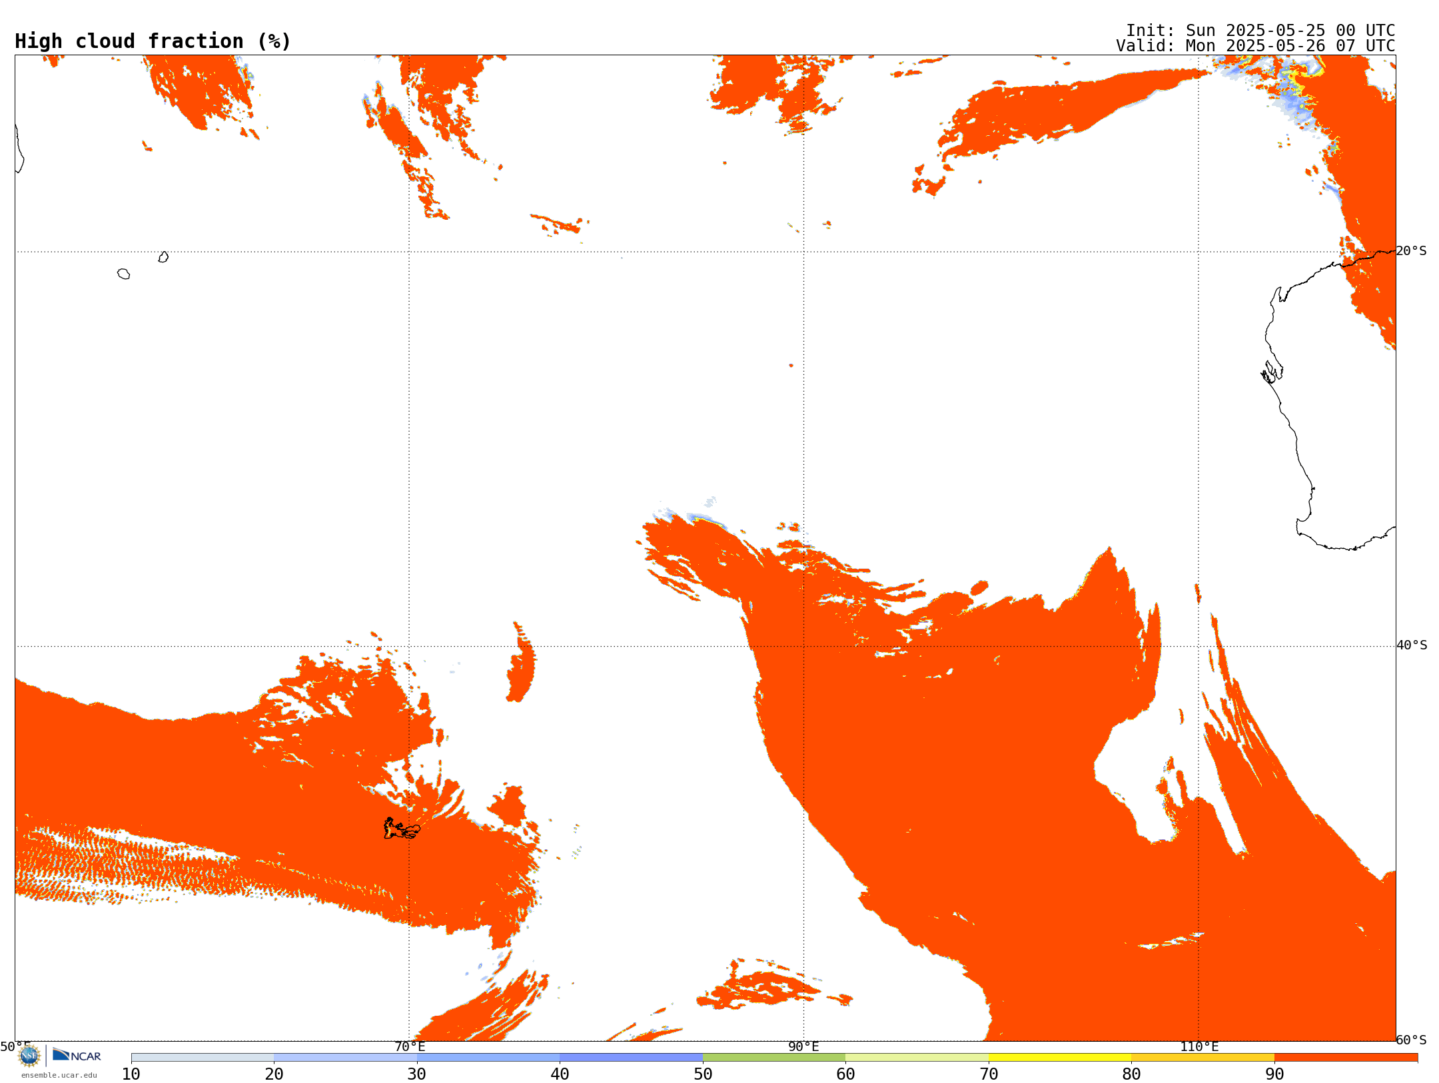Click the NSF logo icon

pyautogui.click(x=29, y=1056)
